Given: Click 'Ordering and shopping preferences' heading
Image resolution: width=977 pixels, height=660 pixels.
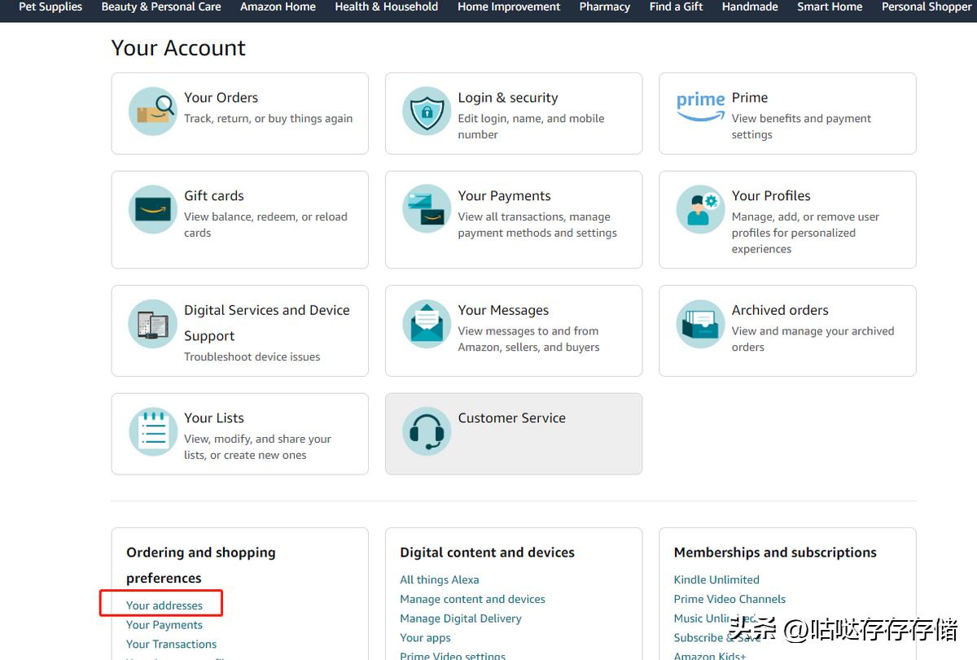Looking at the screenshot, I should point(201,565).
